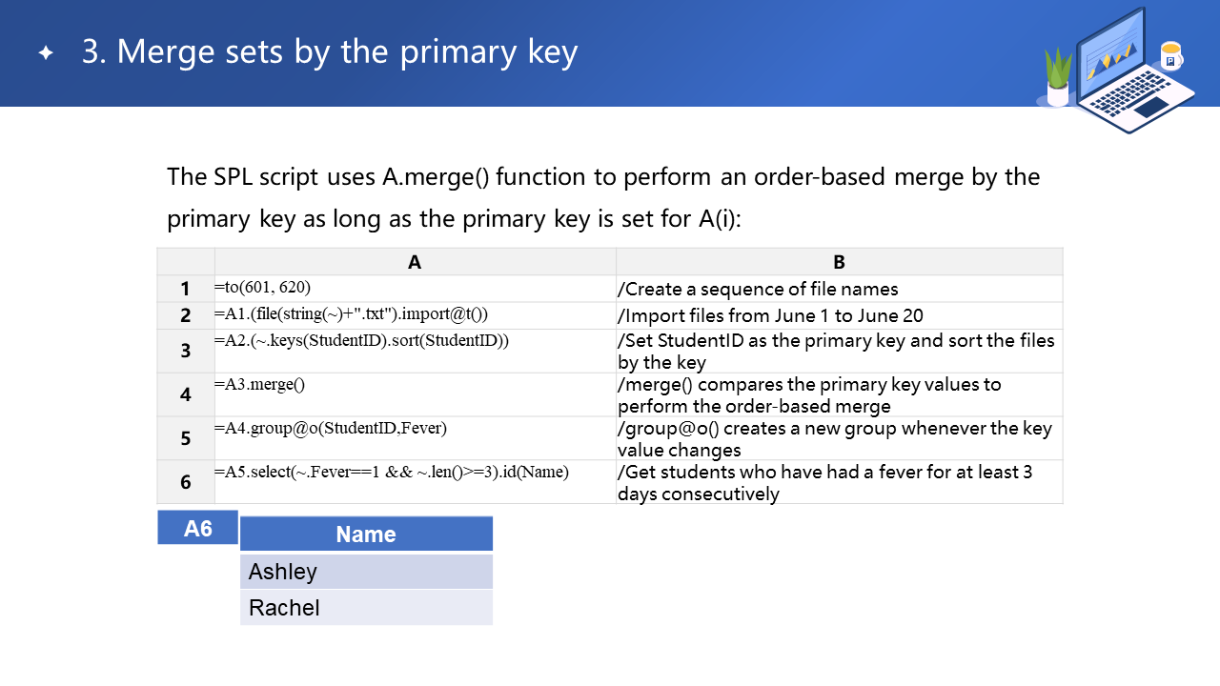1220x686 pixels.
Task: Select the Ashley row in the result table
Action: point(366,572)
